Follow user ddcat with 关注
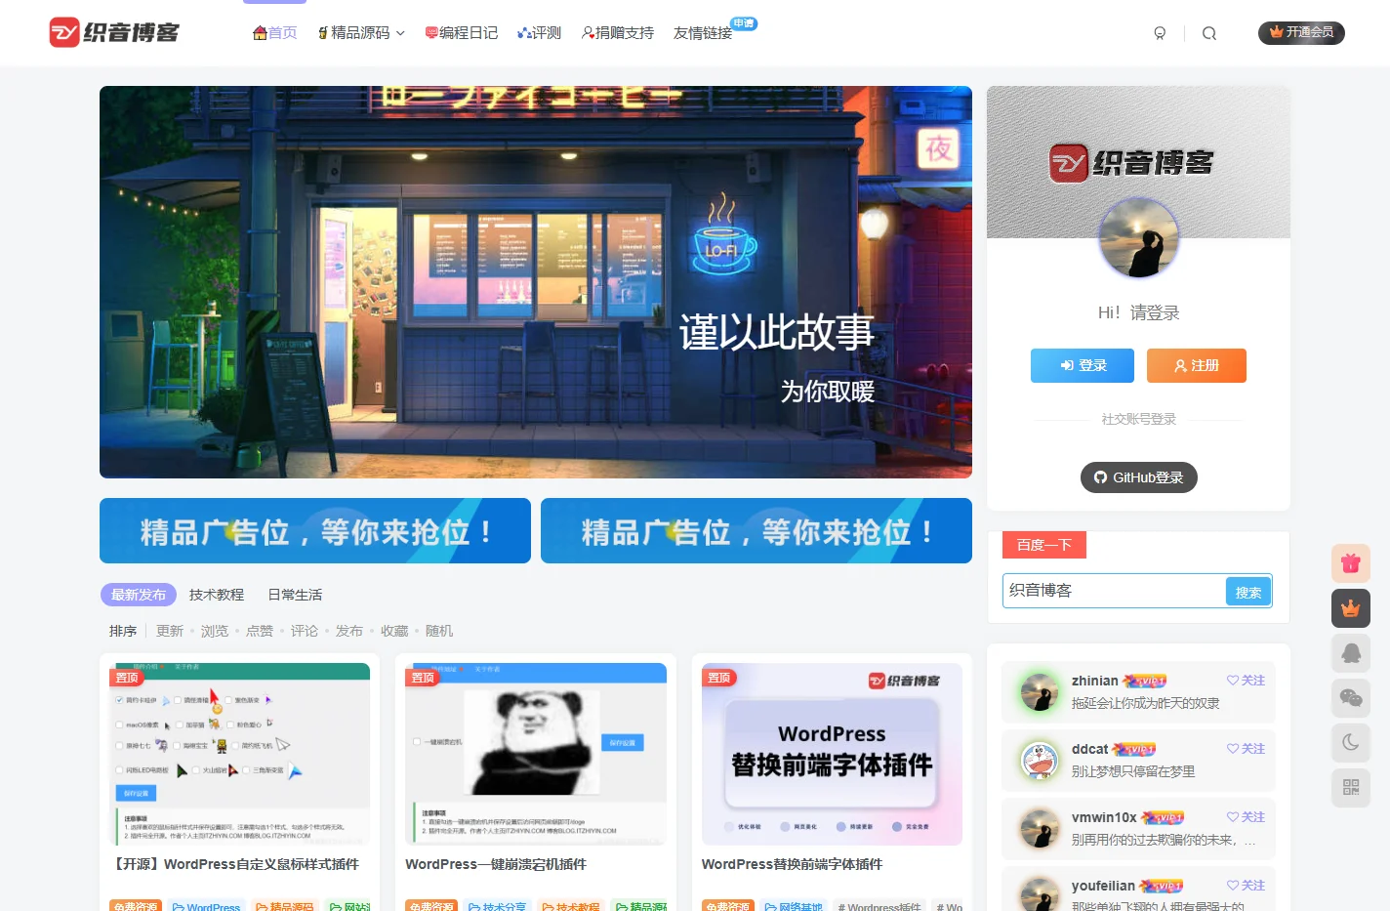Image resolution: width=1390 pixels, height=911 pixels. tap(1247, 749)
